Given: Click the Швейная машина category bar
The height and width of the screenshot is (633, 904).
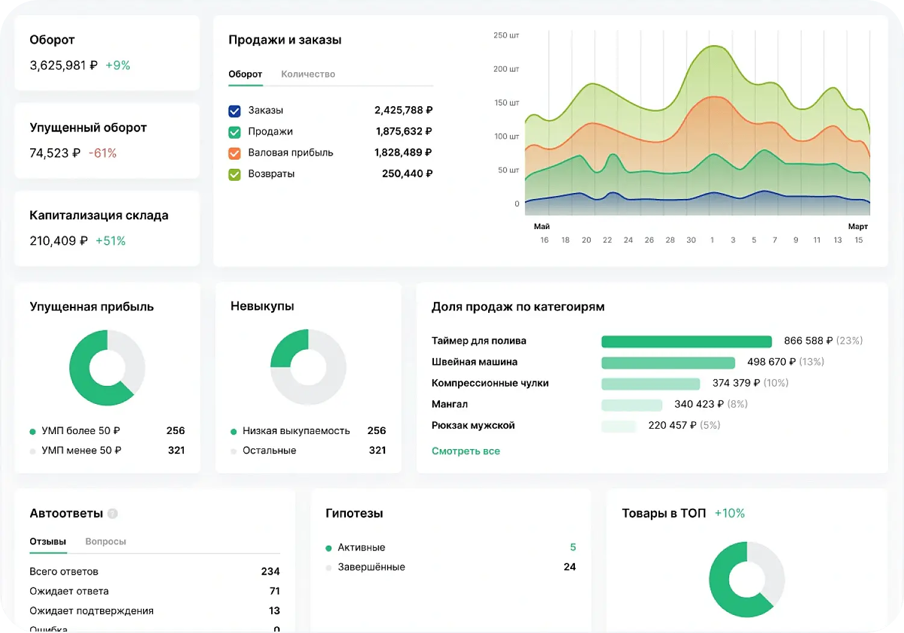Looking at the screenshot, I should click(x=668, y=362).
